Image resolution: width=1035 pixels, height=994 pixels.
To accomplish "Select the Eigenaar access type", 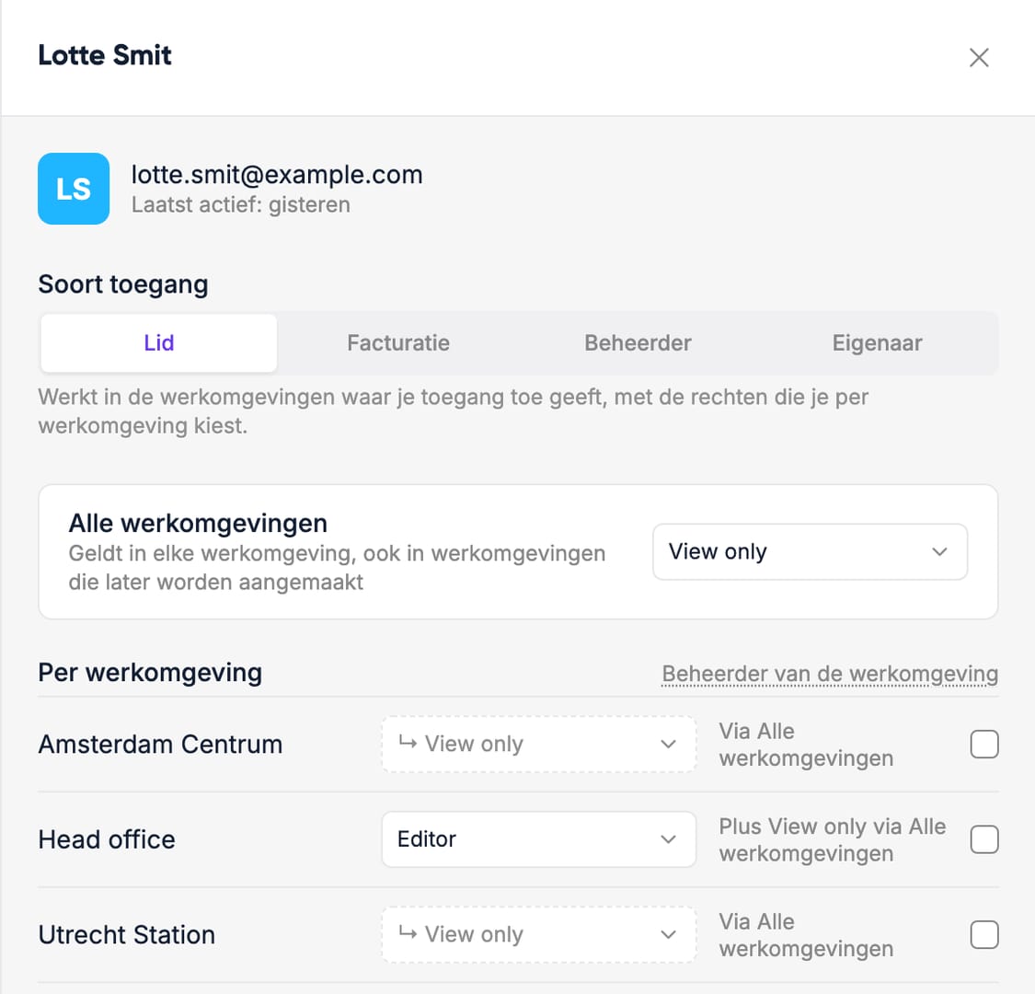I will (877, 342).
